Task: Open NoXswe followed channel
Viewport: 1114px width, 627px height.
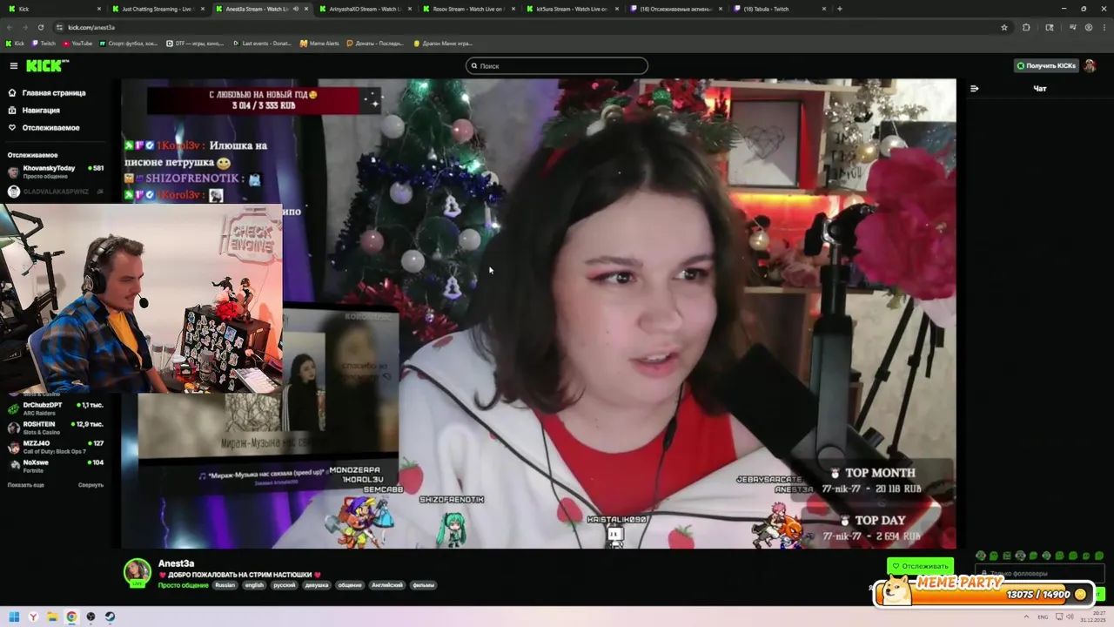Action: pyautogui.click(x=54, y=466)
